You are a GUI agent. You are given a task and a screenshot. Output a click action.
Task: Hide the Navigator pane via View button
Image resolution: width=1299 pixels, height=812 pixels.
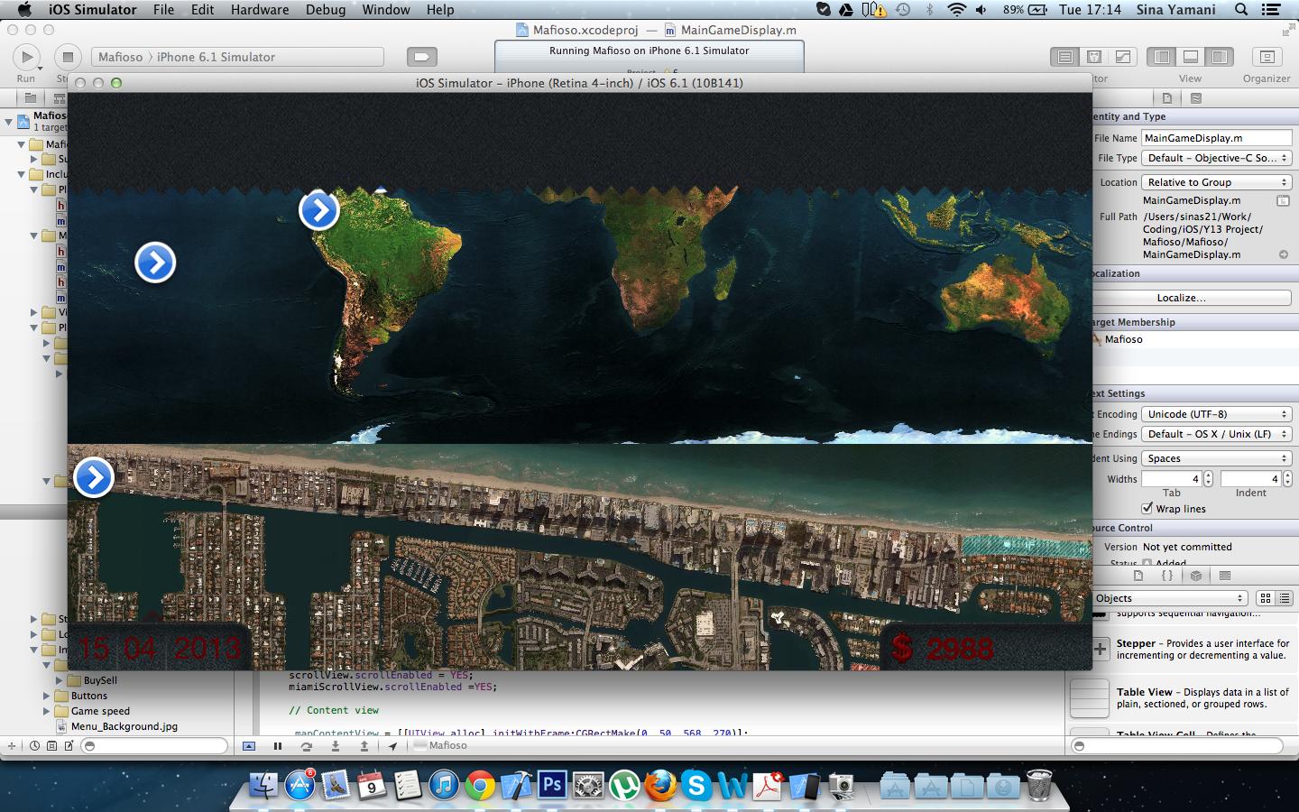(1162, 57)
